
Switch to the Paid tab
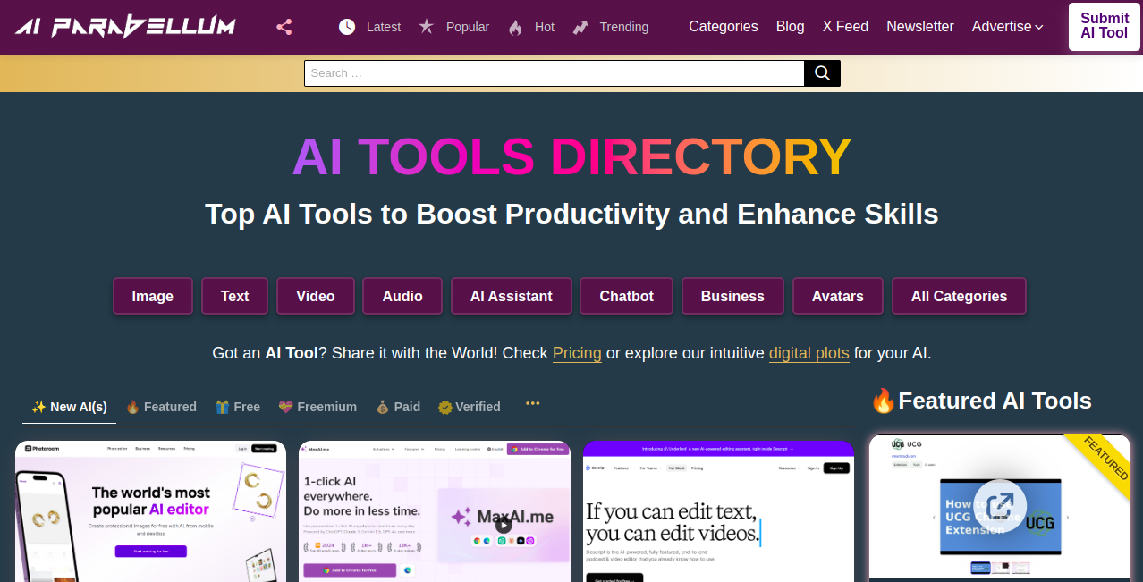click(x=398, y=407)
